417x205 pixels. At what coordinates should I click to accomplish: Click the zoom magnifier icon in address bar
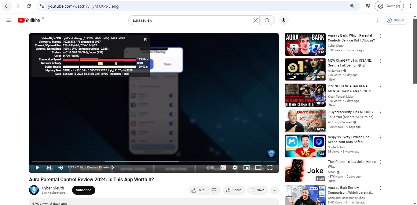click(x=353, y=6)
